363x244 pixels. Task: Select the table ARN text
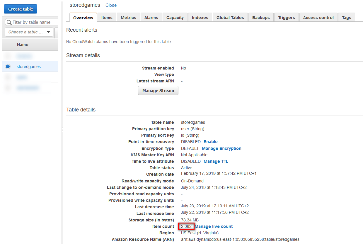coord(240,239)
